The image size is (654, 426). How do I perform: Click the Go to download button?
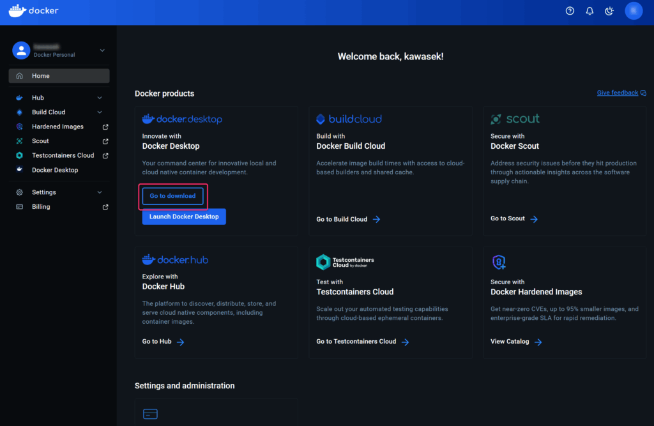[173, 196]
